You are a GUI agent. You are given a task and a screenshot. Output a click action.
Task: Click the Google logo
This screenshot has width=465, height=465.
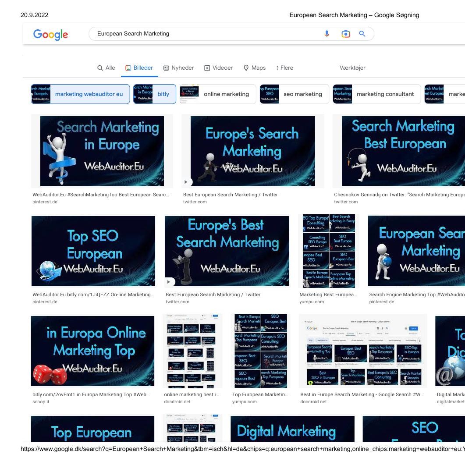tap(50, 35)
